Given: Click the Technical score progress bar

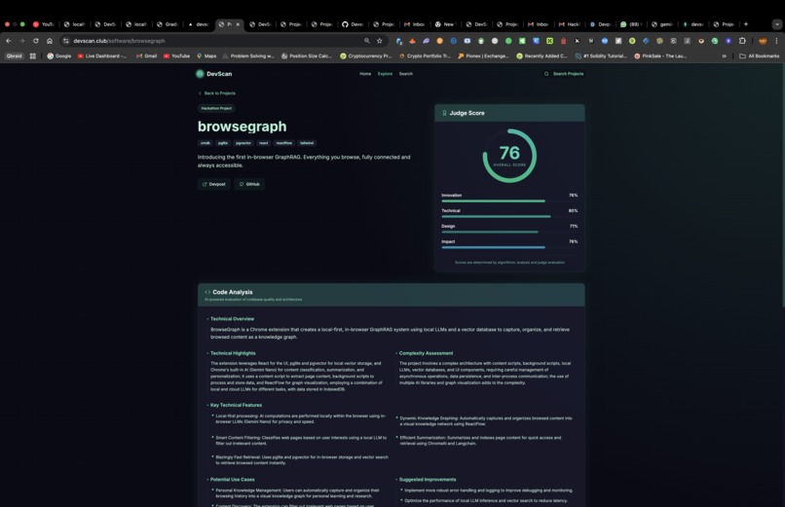Looking at the screenshot, I should [509, 216].
